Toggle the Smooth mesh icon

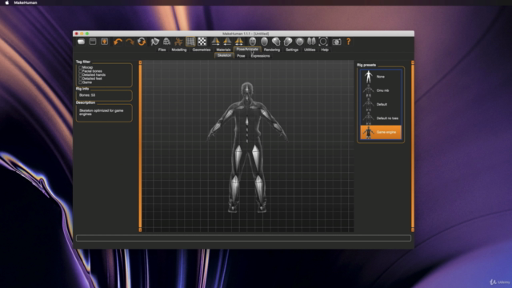click(154, 42)
